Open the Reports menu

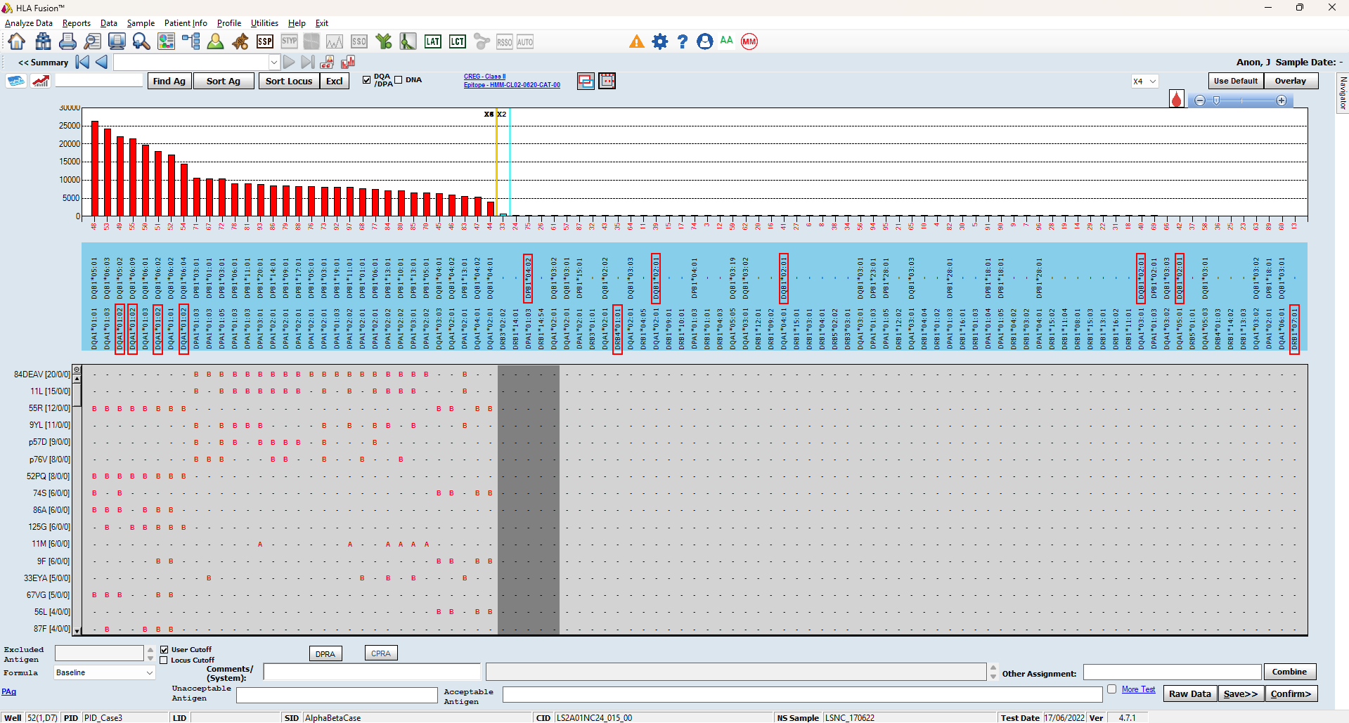pyautogui.click(x=77, y=23)
